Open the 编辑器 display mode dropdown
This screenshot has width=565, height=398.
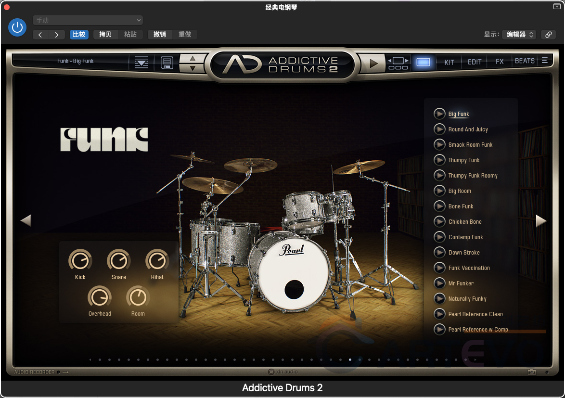(x=519, y=34)
